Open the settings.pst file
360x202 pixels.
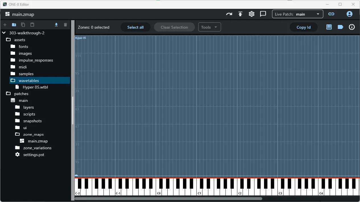tap(34, 155)
